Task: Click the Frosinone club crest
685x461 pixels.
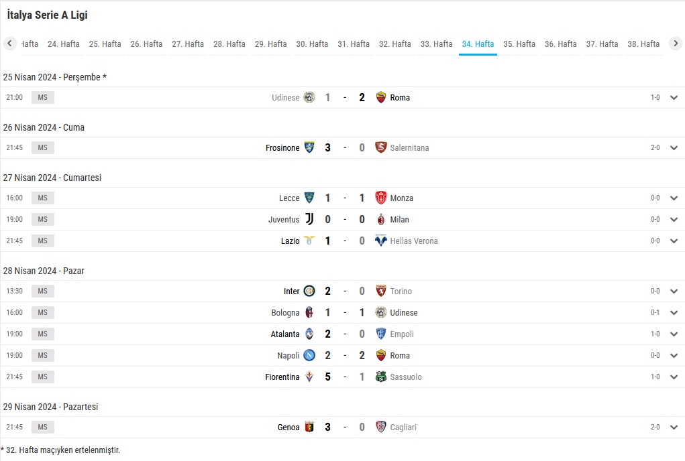Action: point(309,147)
